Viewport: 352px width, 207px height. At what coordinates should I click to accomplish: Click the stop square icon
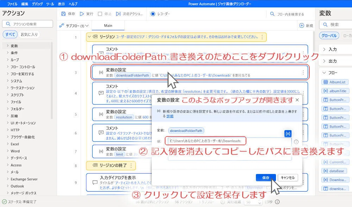(x=100, y=14)
